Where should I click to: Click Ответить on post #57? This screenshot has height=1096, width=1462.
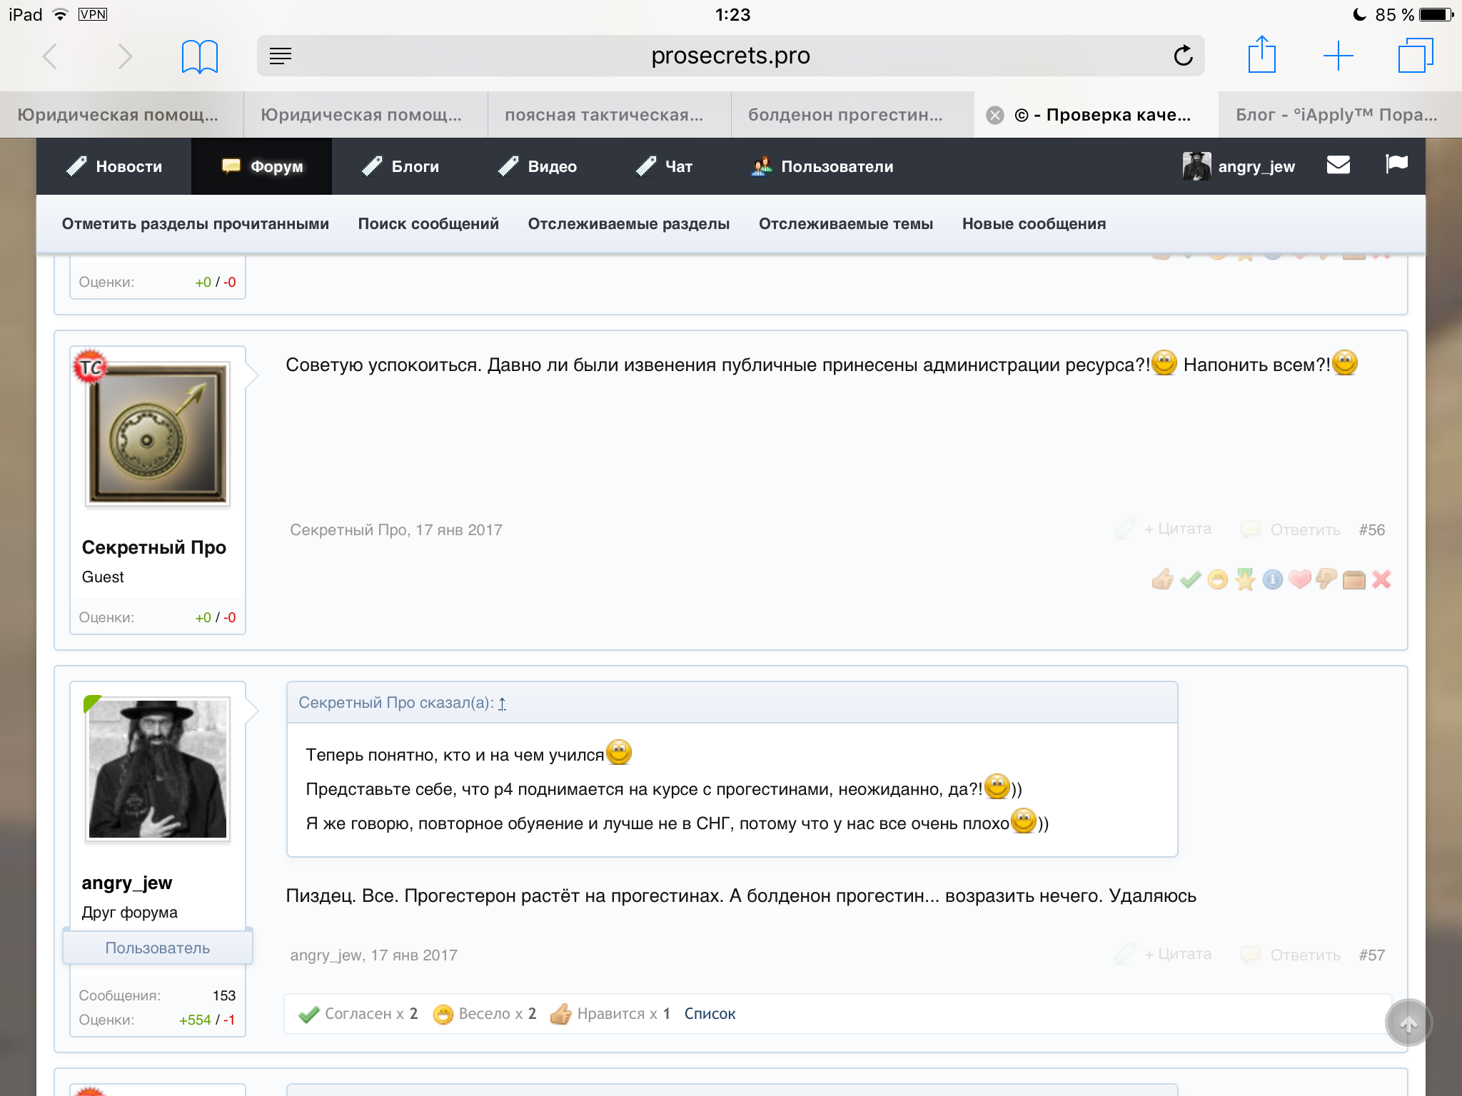point(1304,955)
